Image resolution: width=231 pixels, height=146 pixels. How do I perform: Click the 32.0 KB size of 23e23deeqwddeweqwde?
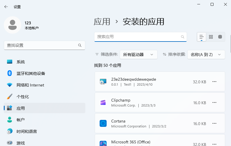click(200, 82)
